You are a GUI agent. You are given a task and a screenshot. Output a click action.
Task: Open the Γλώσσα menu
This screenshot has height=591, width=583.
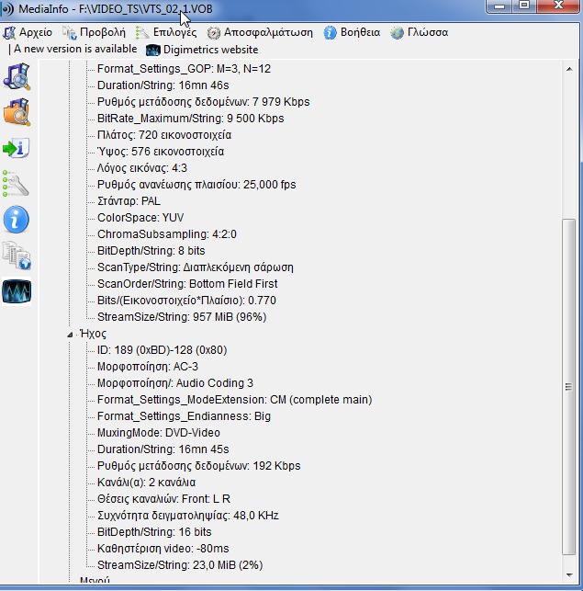pyautogui.click(x=428, y=32)
